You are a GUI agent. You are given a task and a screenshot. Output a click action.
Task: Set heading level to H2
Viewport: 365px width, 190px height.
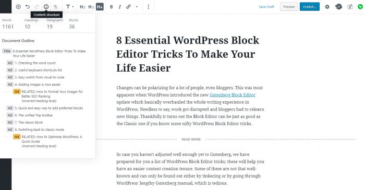(82, 7)
